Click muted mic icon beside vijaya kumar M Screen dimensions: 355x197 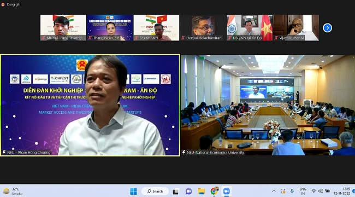(x=276, y=38)
